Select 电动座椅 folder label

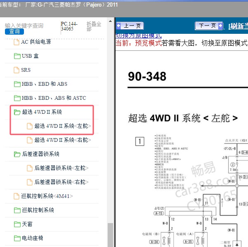(33, 238)
